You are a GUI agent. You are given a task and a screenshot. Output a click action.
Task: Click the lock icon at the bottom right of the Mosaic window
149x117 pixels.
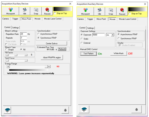pos(136,110)
